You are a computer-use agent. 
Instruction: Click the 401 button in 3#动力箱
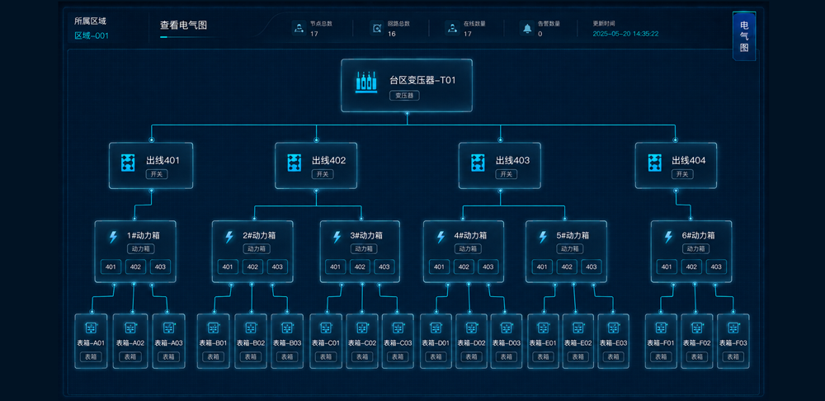335,267
